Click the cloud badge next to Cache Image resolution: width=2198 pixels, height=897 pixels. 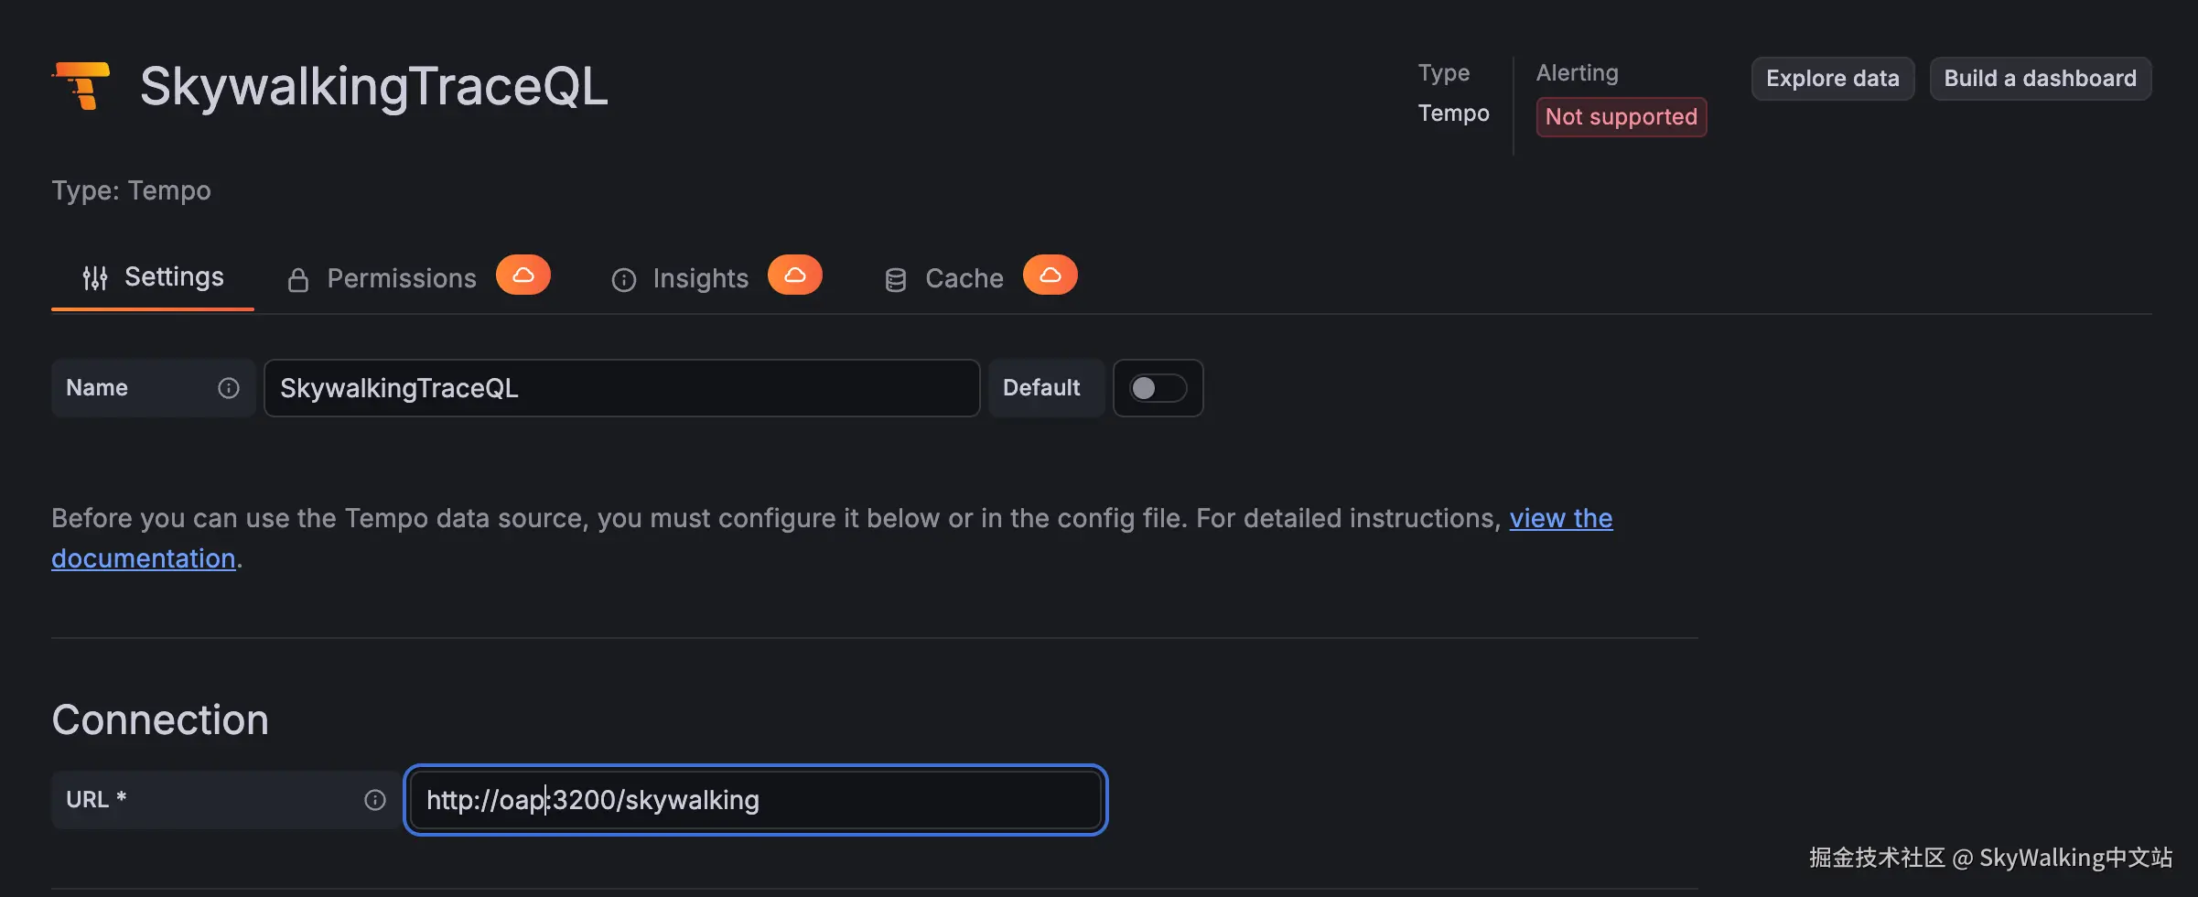(x=1050, y=276)
